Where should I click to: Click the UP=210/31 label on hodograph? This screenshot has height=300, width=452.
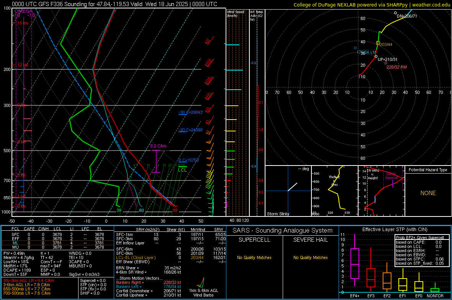tap(387, 59)
